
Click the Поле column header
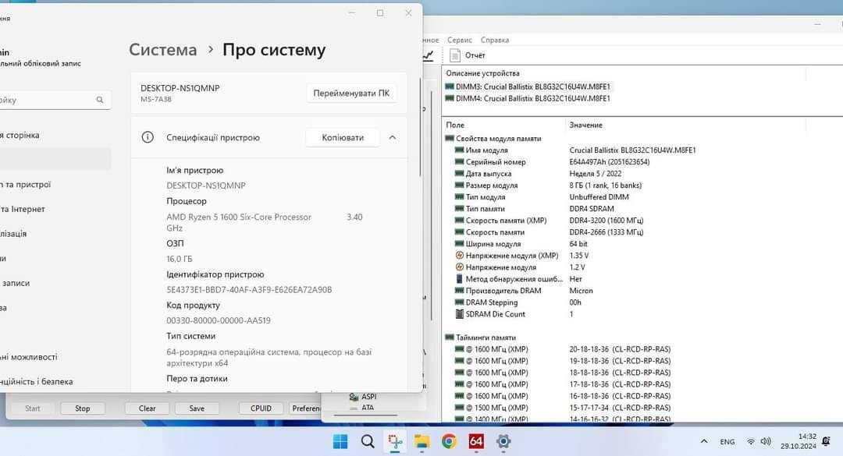[455, 125]
